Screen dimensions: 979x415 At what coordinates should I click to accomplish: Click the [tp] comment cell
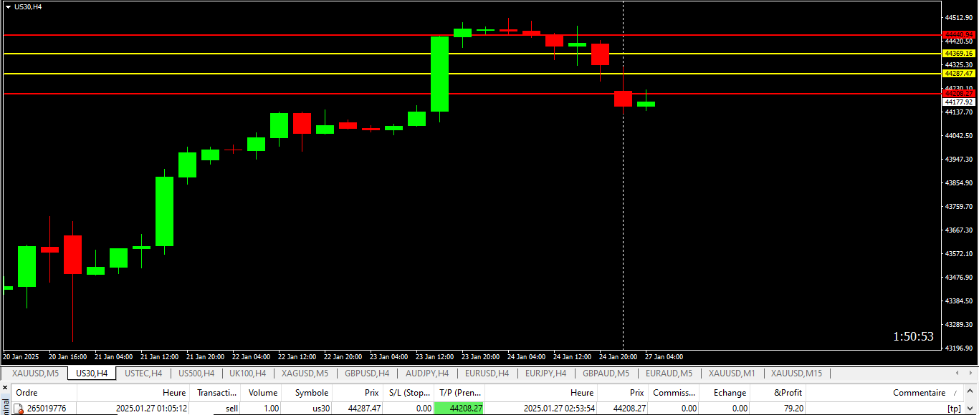886,409
